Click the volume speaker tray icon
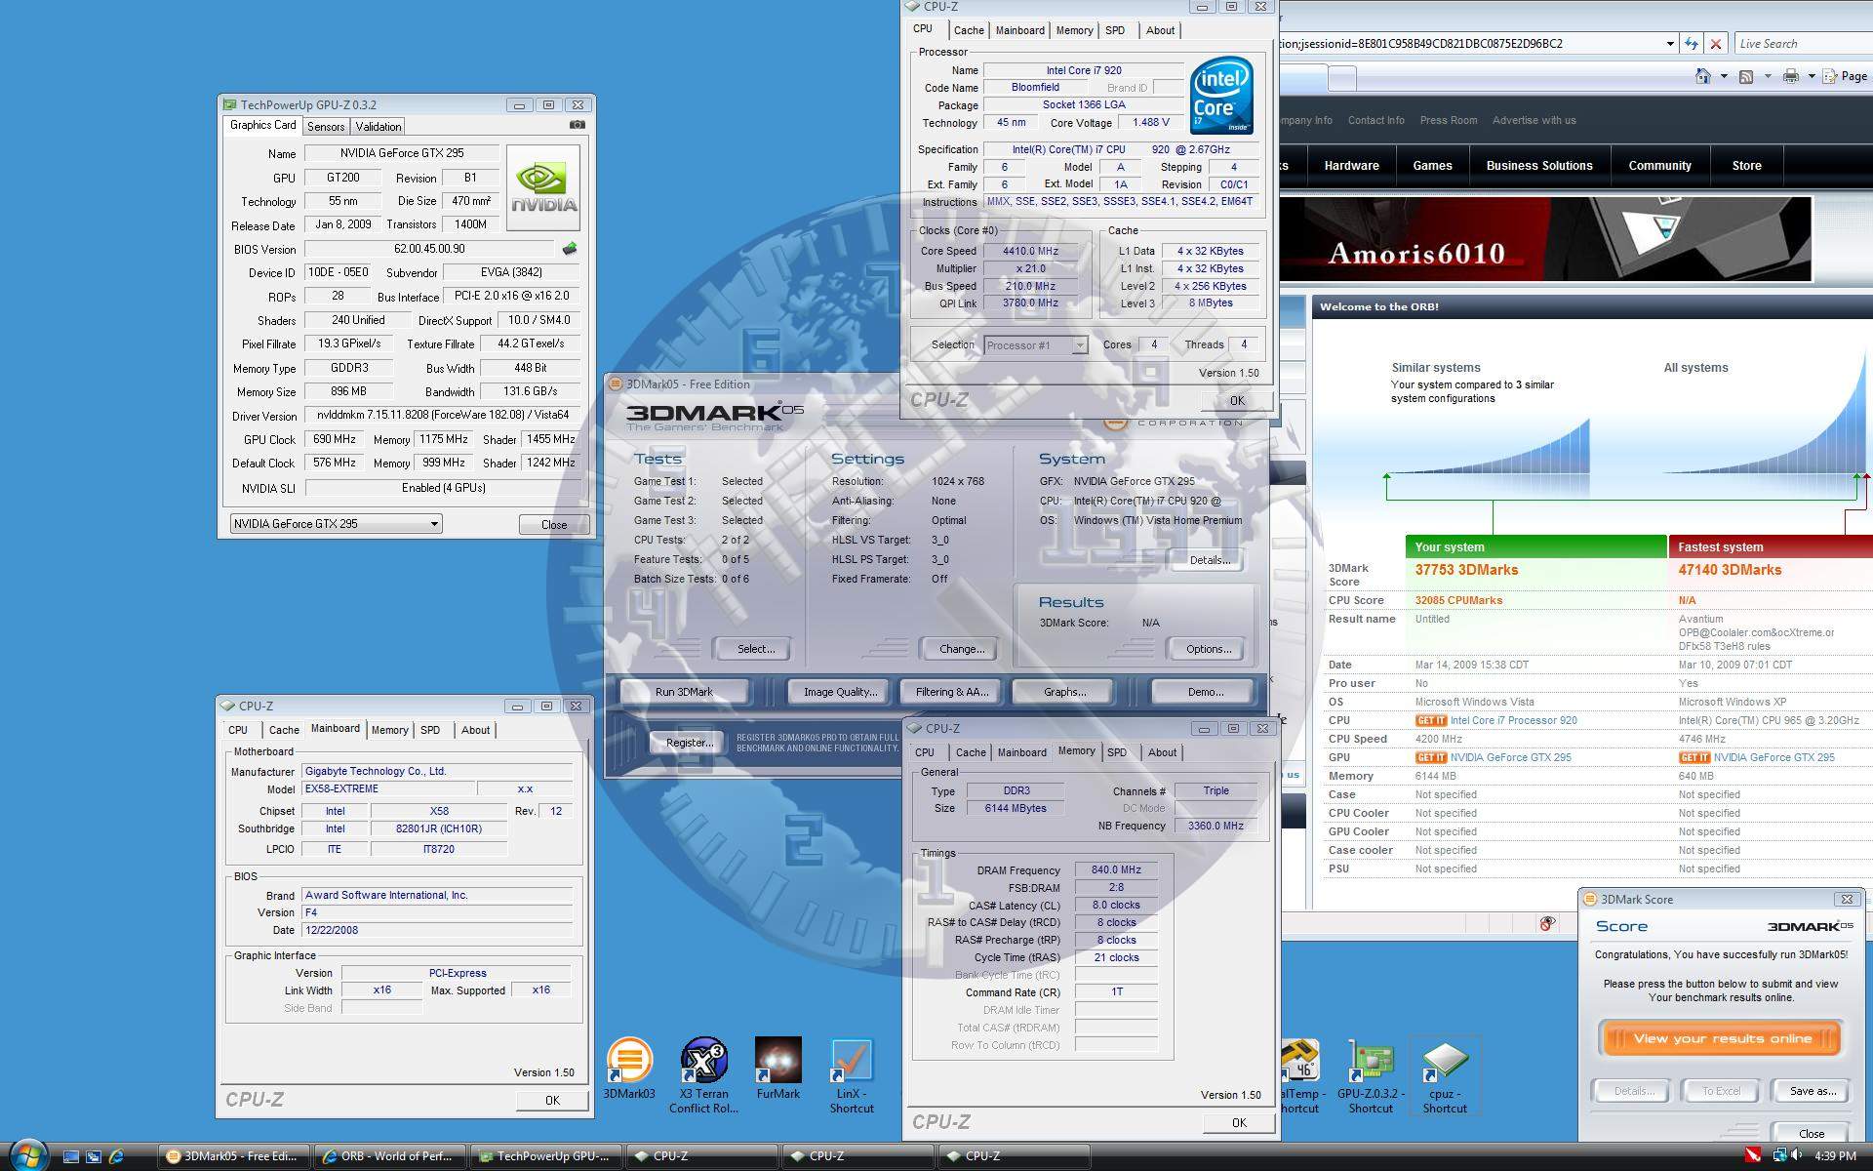The width and height of the screenshot is (1873, 1171). pos(1796,1156)
